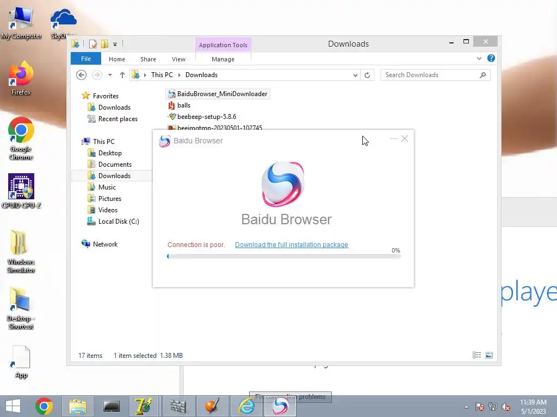Image resolution: width=557 pixels, height=417 pixels.
Task: Click Properties quick access icon
Action: point(93,44)
